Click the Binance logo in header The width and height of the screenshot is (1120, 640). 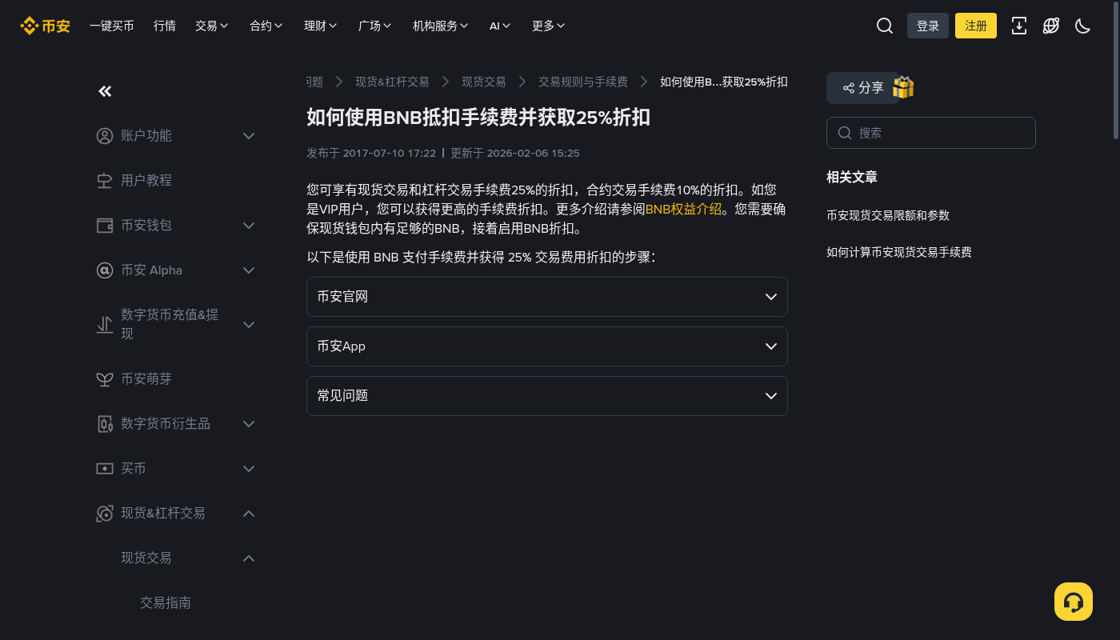pyautogui.click(x=45, y=26)
